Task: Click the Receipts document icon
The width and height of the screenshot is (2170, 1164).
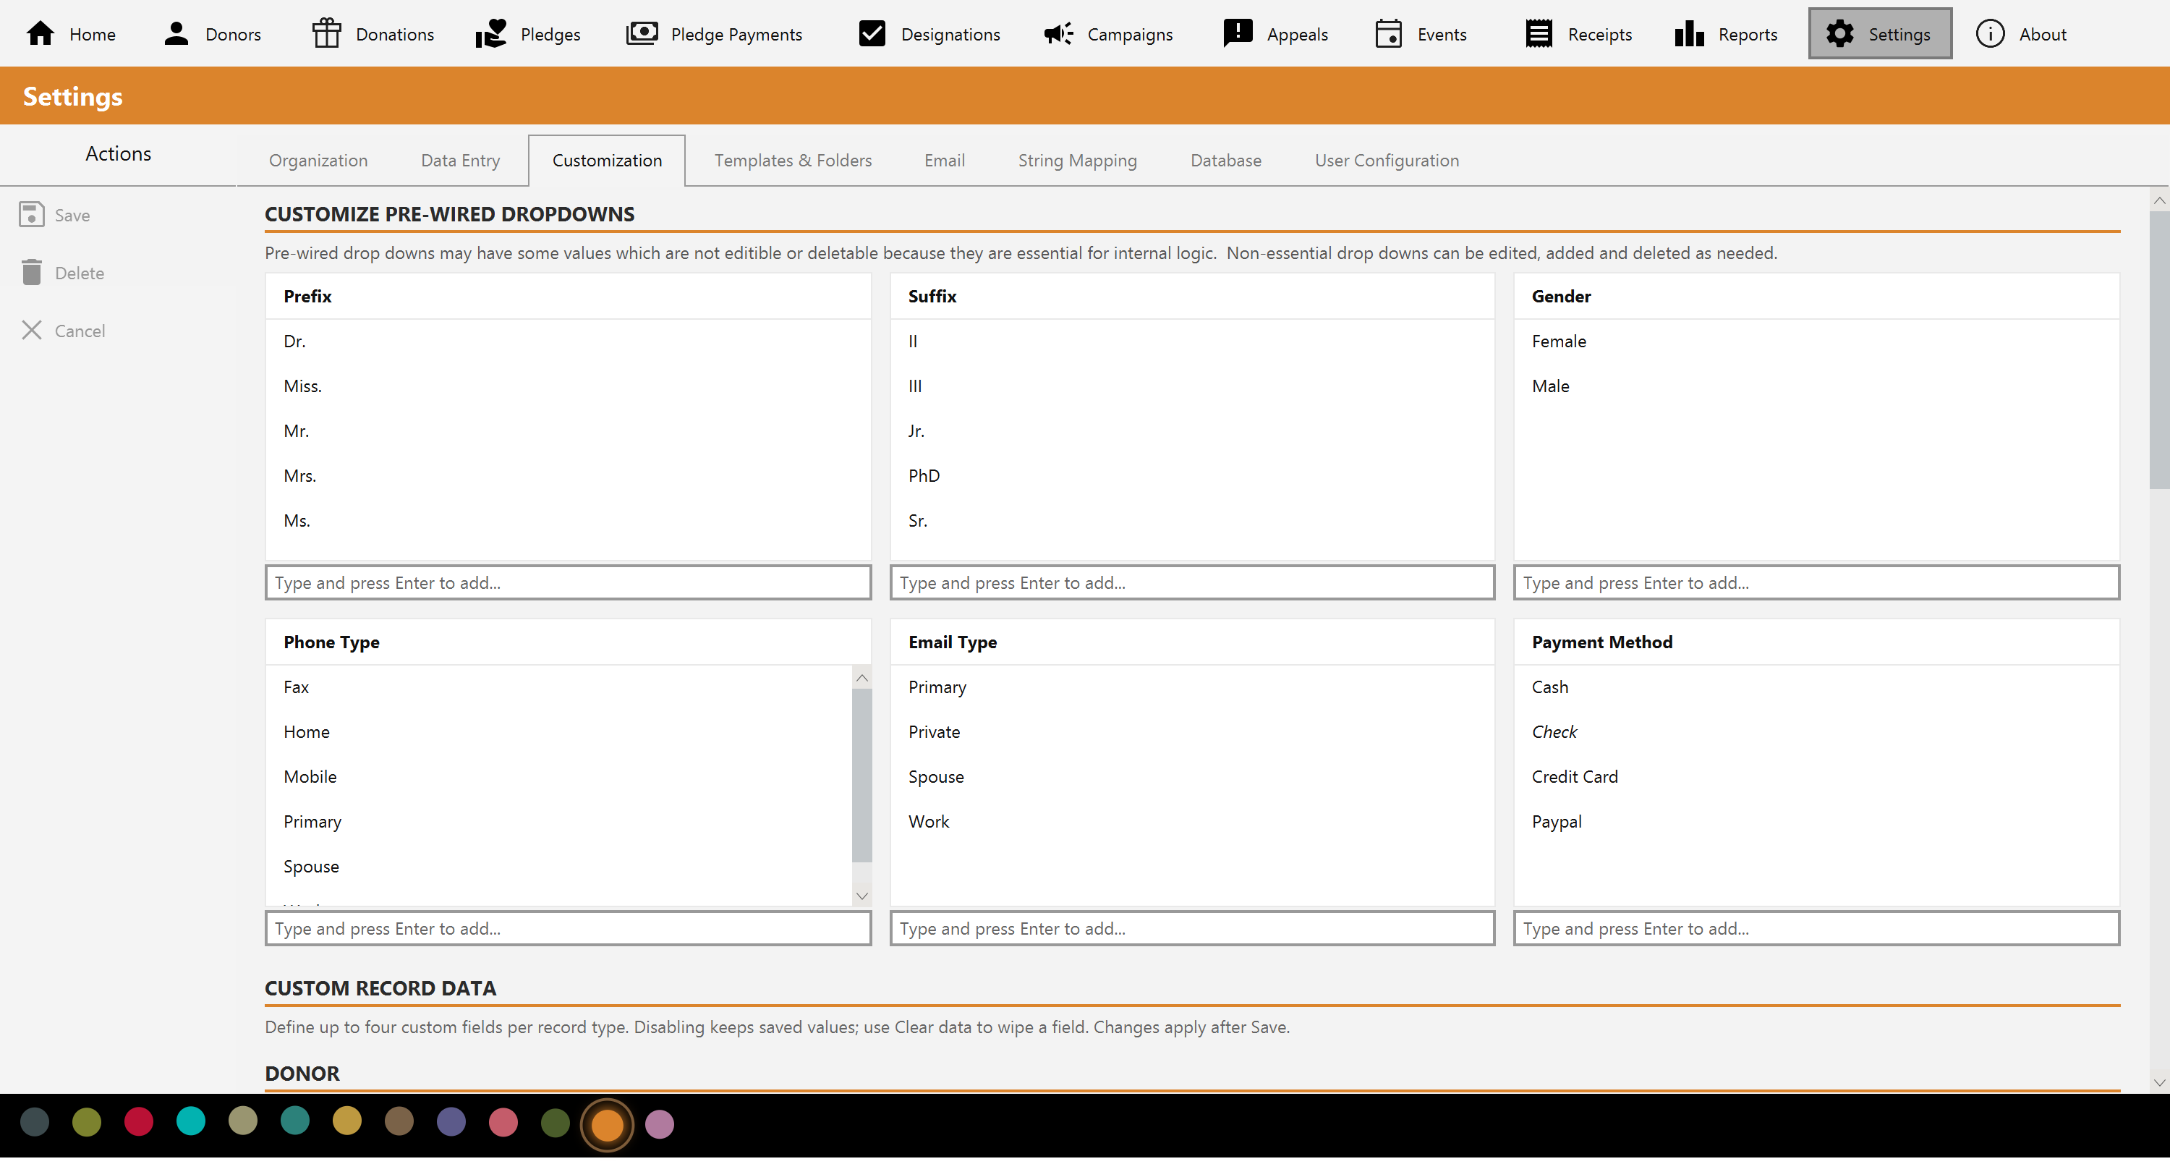Action: pyautogui.click(x=1539, y=34)
